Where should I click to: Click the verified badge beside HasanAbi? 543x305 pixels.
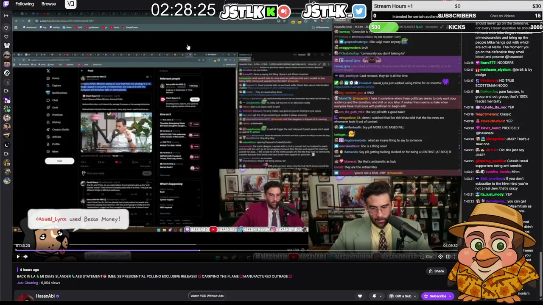(58, 296)
